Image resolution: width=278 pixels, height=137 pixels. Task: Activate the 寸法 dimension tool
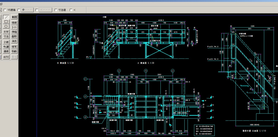(6, 36)
